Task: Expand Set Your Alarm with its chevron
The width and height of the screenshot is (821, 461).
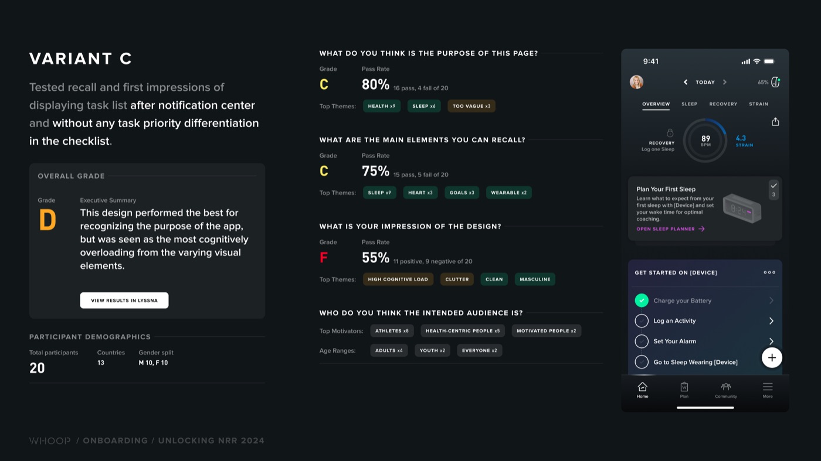Action: click(771, 341)
